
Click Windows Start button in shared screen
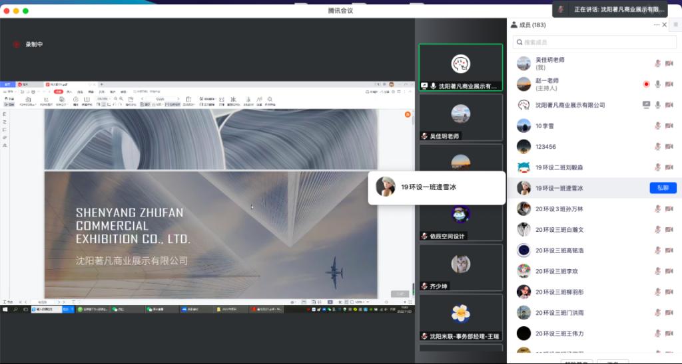[5, 310]
